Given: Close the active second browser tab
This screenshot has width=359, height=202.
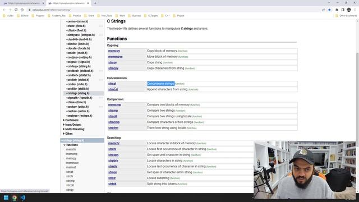Looking at the screenshot, I should (88, 3).
